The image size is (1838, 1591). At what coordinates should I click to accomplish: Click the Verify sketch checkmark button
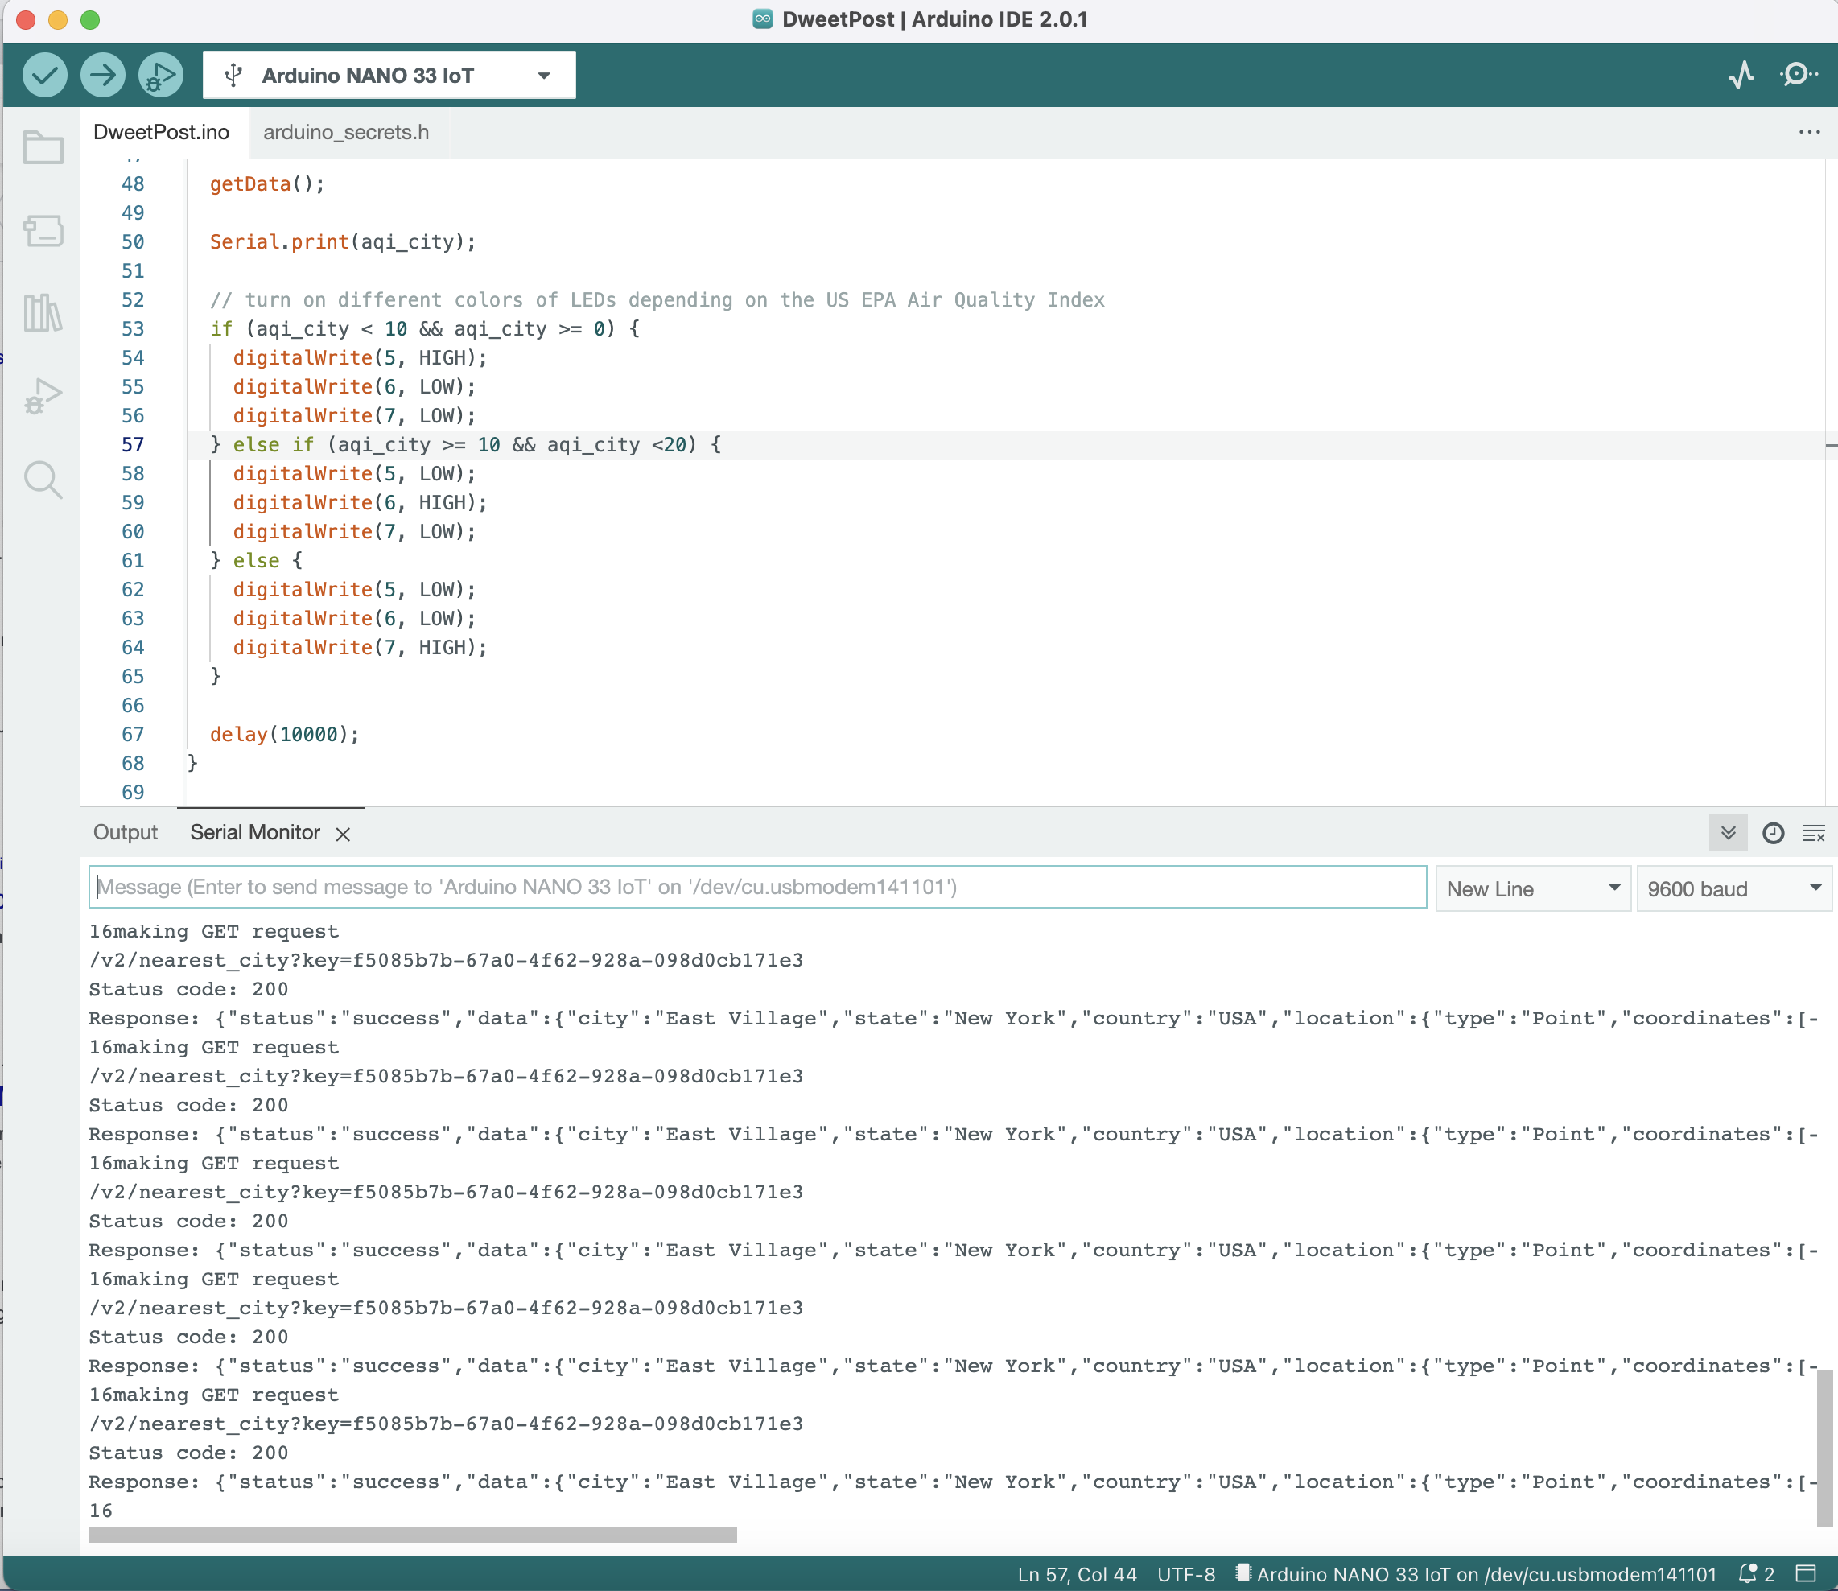[x=44, y=75]
